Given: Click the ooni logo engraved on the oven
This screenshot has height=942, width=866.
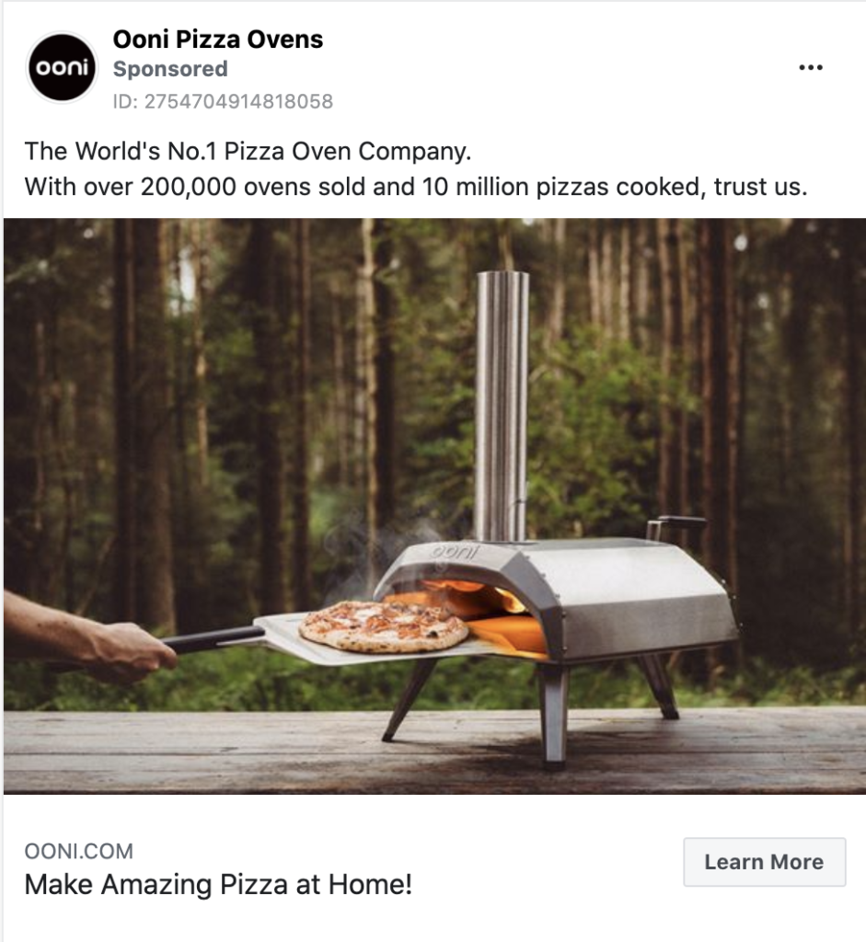Looking at the screenshot, I should tap(456, 553).
